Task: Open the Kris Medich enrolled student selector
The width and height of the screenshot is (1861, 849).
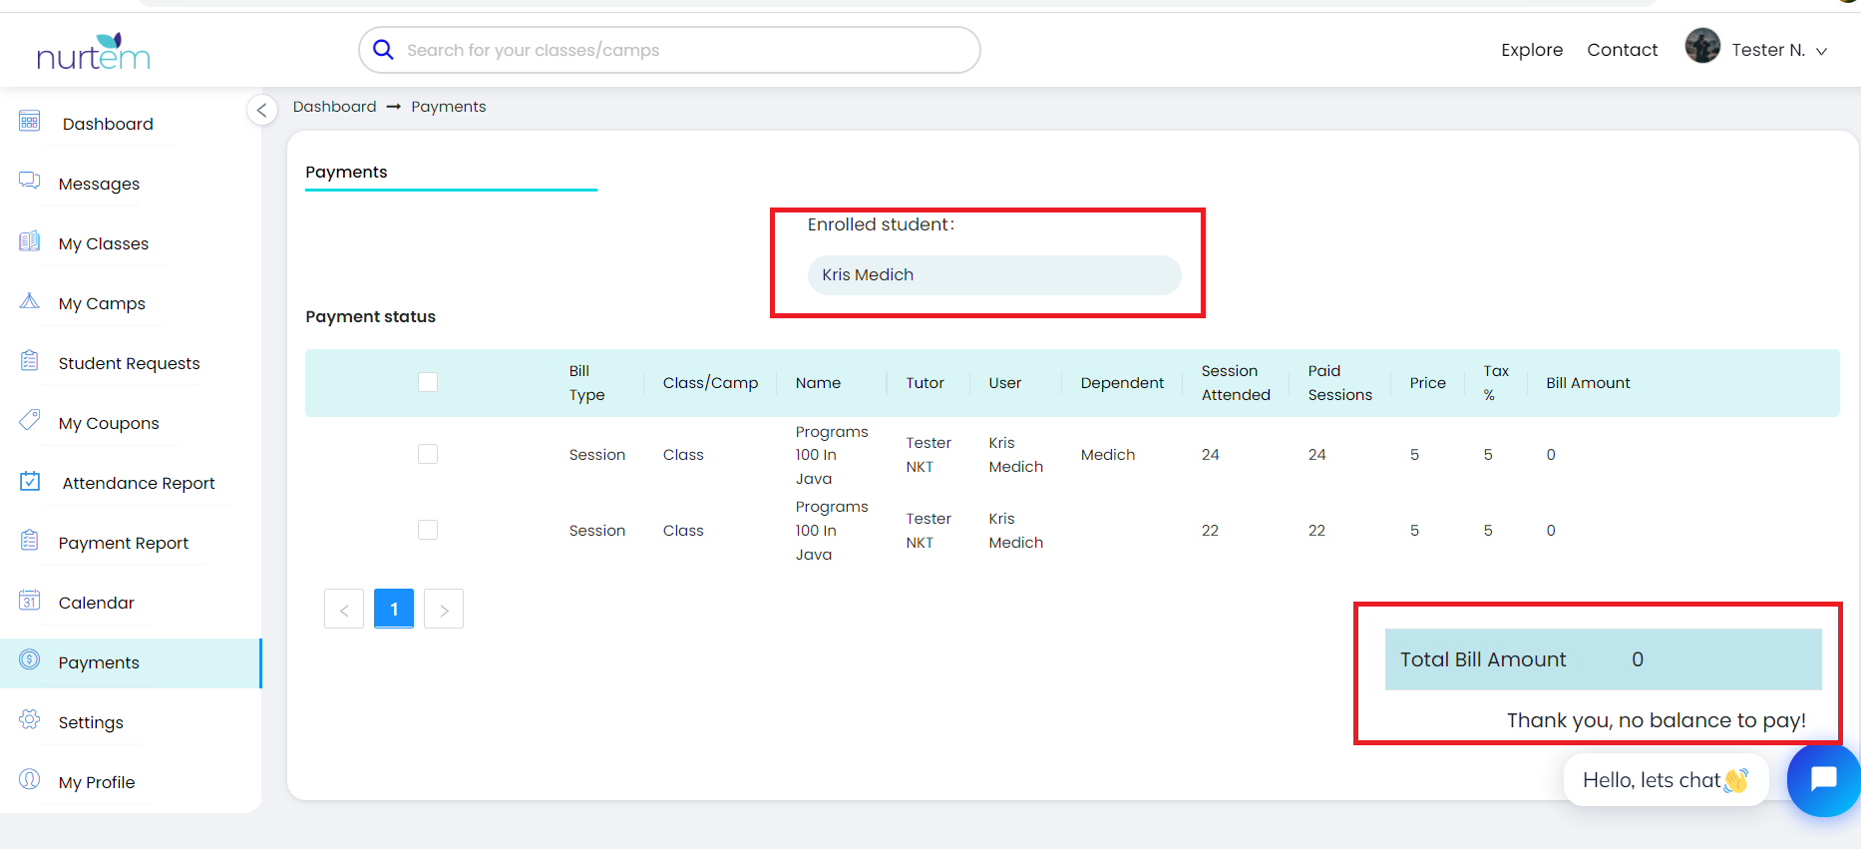Action: coord(993,275)
